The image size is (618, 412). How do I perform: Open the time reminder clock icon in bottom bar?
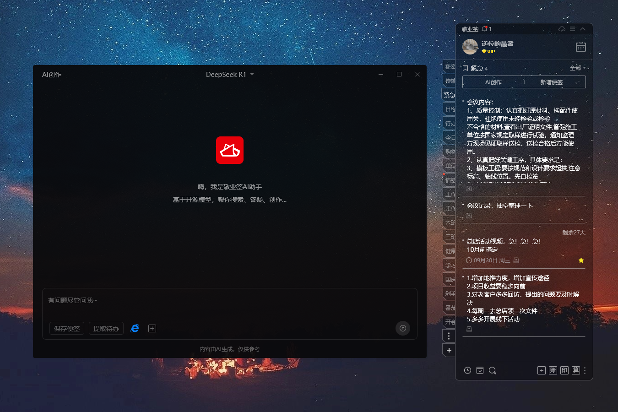tap(467, 370)
